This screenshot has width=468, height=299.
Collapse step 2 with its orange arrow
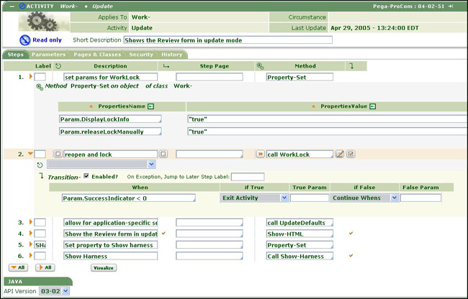pos(30,154)
